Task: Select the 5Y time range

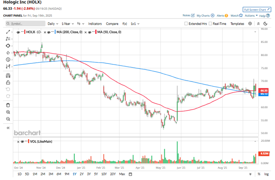Action: [x=96, y=174]
